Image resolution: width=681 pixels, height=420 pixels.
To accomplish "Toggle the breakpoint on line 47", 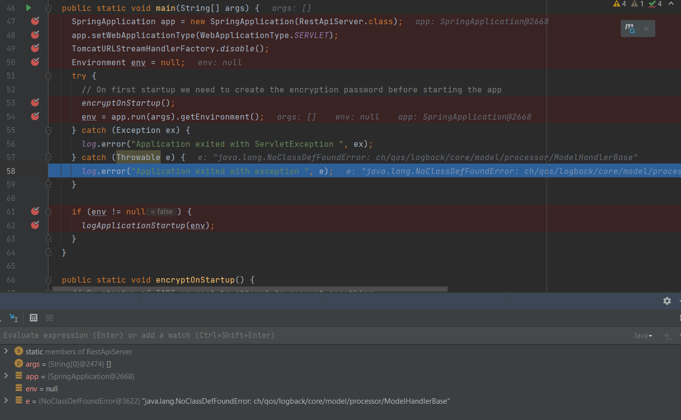I will pos(34,21).
